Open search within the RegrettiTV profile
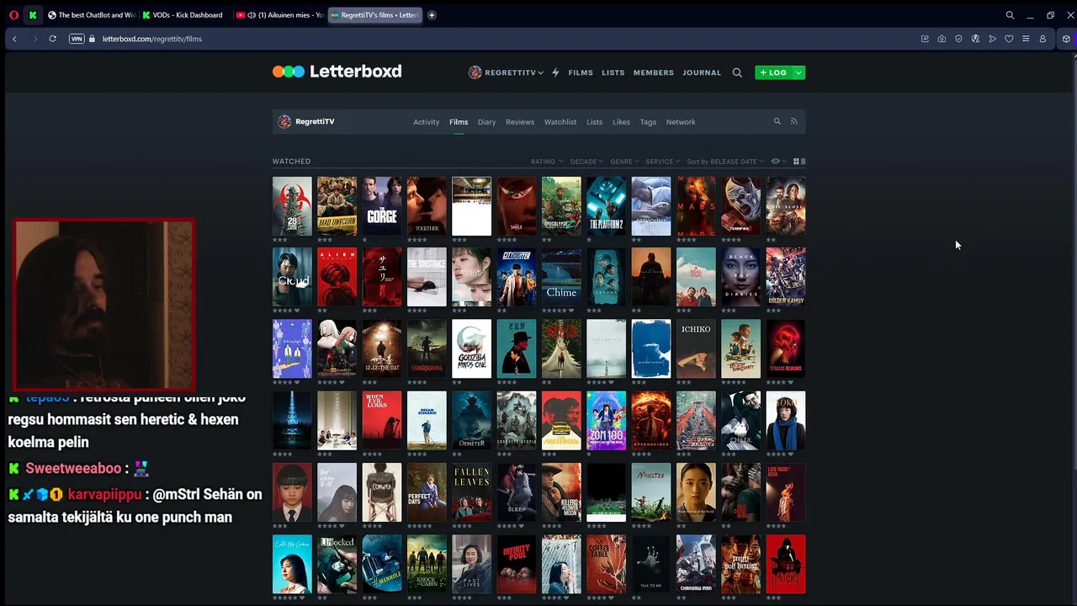1077x606 pixels. [777, 121]
